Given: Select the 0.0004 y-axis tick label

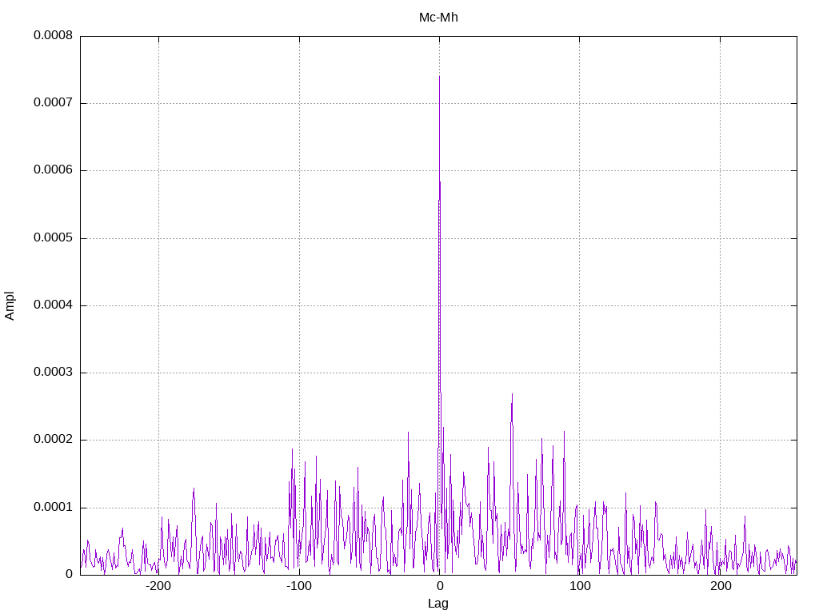Looking at the screenshot, I should tap(53, 305).
